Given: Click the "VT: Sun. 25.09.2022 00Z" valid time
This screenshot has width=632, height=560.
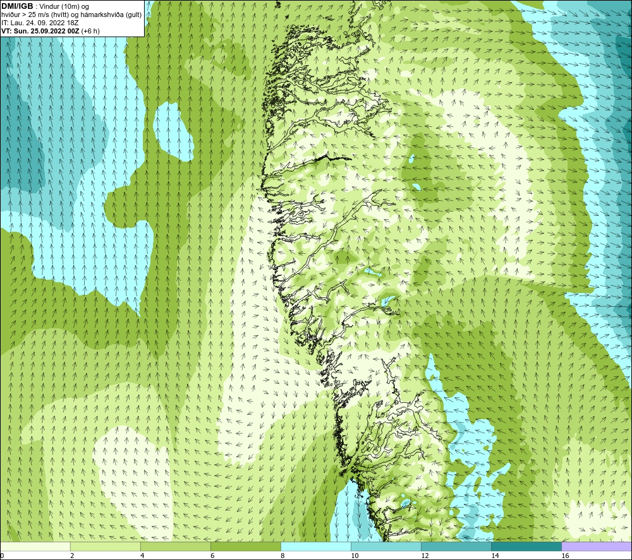Looking at the screenshot, I should [x=40, y=31].
